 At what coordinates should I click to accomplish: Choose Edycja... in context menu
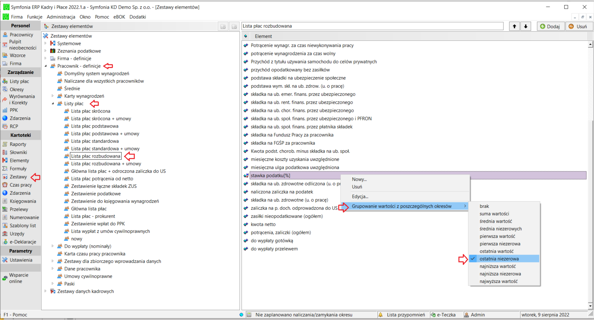405,196
